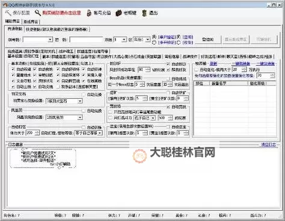Click the 帐号充值 toolbar label

[x=102, y=13]
